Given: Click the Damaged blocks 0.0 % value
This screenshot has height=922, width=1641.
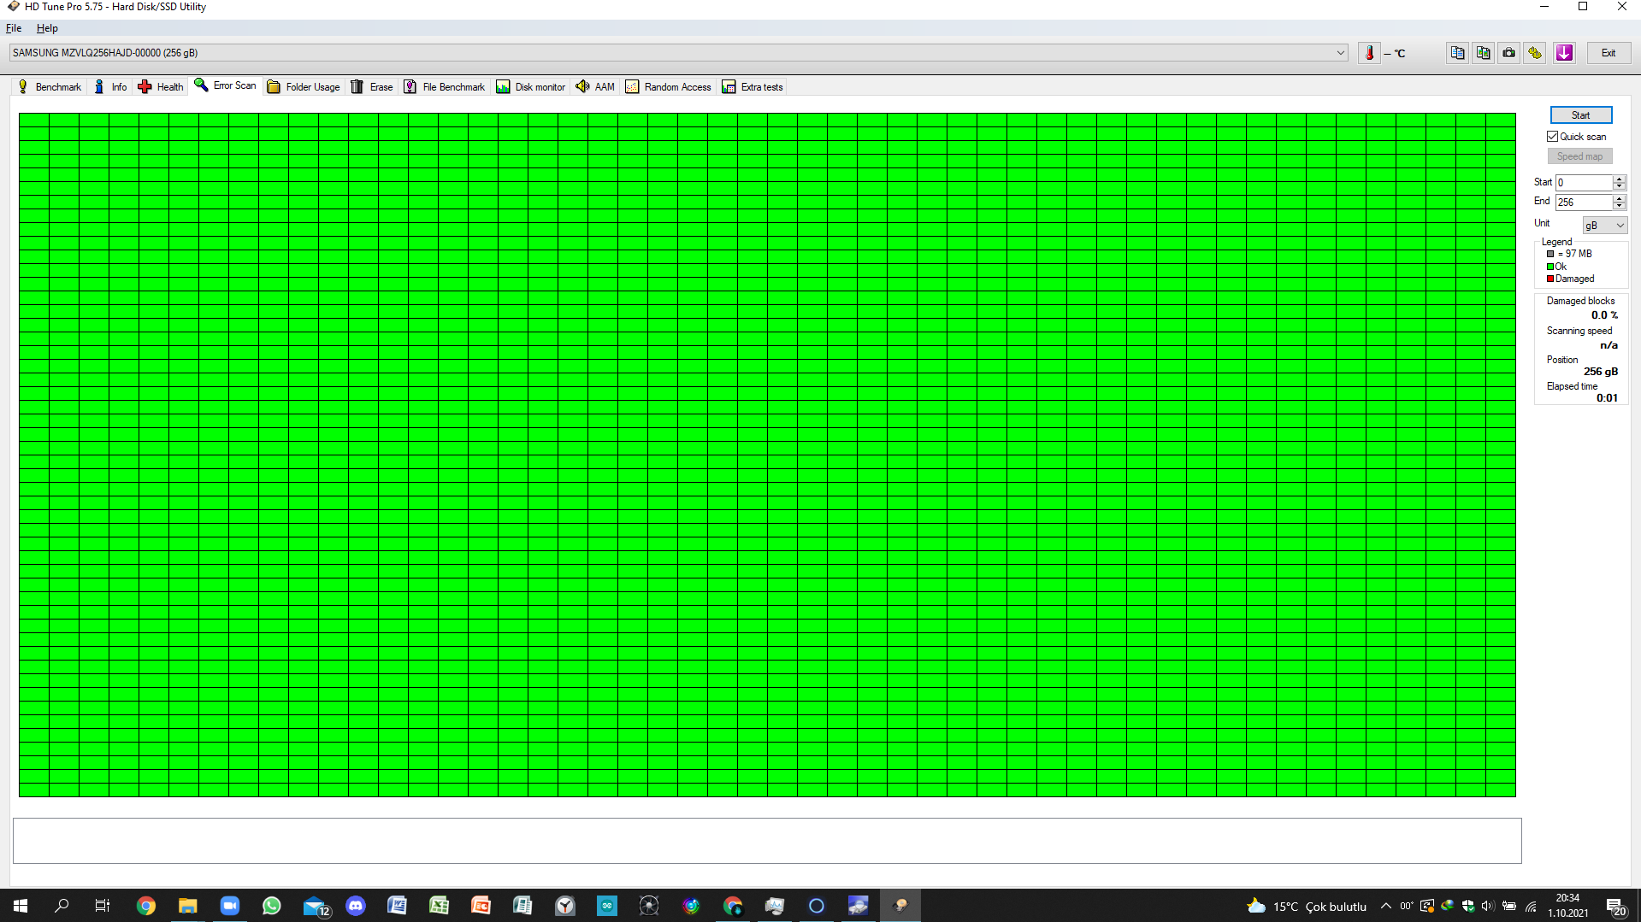Looking at the screenshot, I should tap(1604, 315).
